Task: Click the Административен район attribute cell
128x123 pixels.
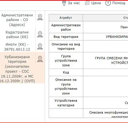Action: coord(66,27)
